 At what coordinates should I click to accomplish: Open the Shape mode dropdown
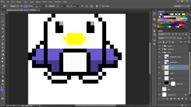pyautogui.click(x=14, y=6)
